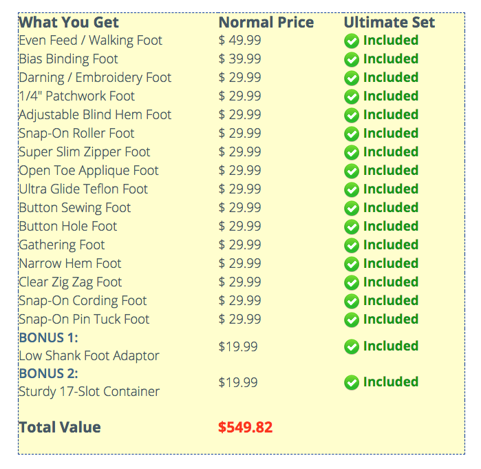481x469 pixels.
Task: Click the "Normal Price" column header
Action: tap(266, 22)
